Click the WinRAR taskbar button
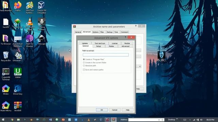 point(113,120)
